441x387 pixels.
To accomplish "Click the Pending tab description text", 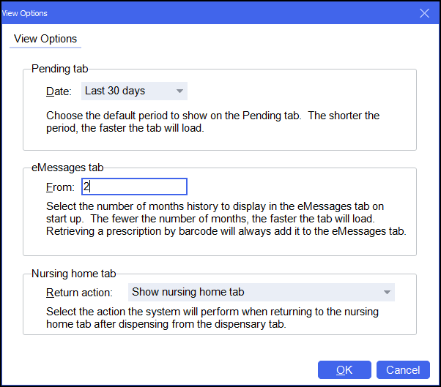I will (212, 122).
